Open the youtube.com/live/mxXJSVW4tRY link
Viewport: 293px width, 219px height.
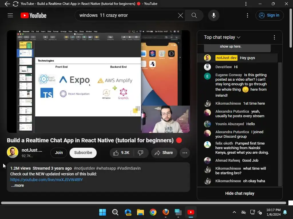click(47, 180)
